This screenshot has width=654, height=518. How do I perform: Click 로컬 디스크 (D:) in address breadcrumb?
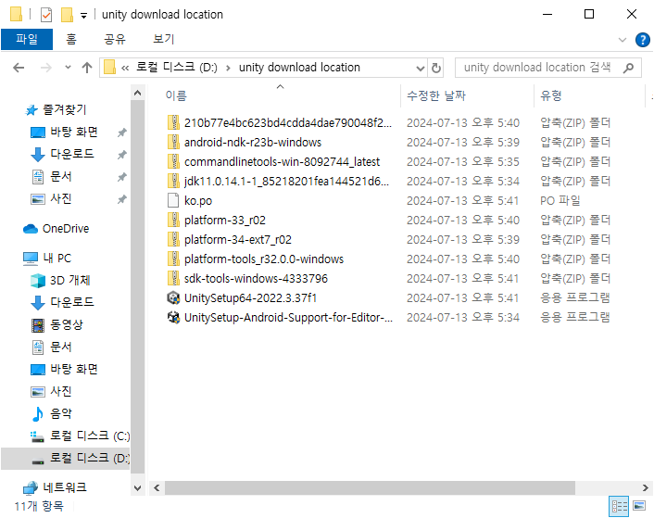pyautogui.click(x=176, y=67)
